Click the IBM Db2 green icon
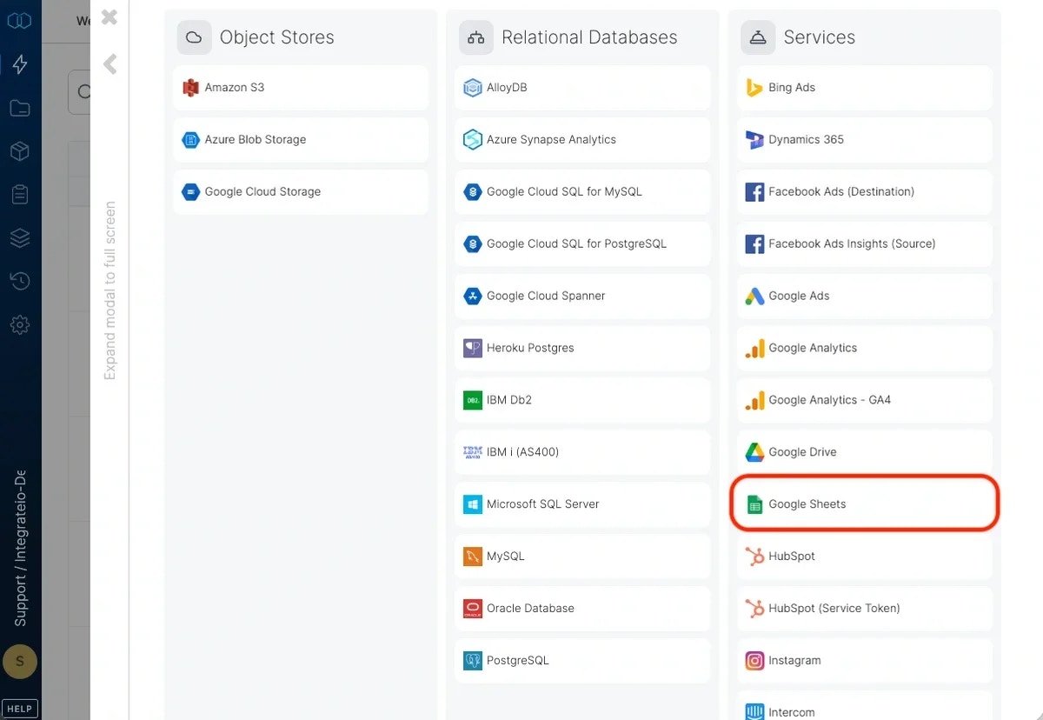 pos(473,401)
